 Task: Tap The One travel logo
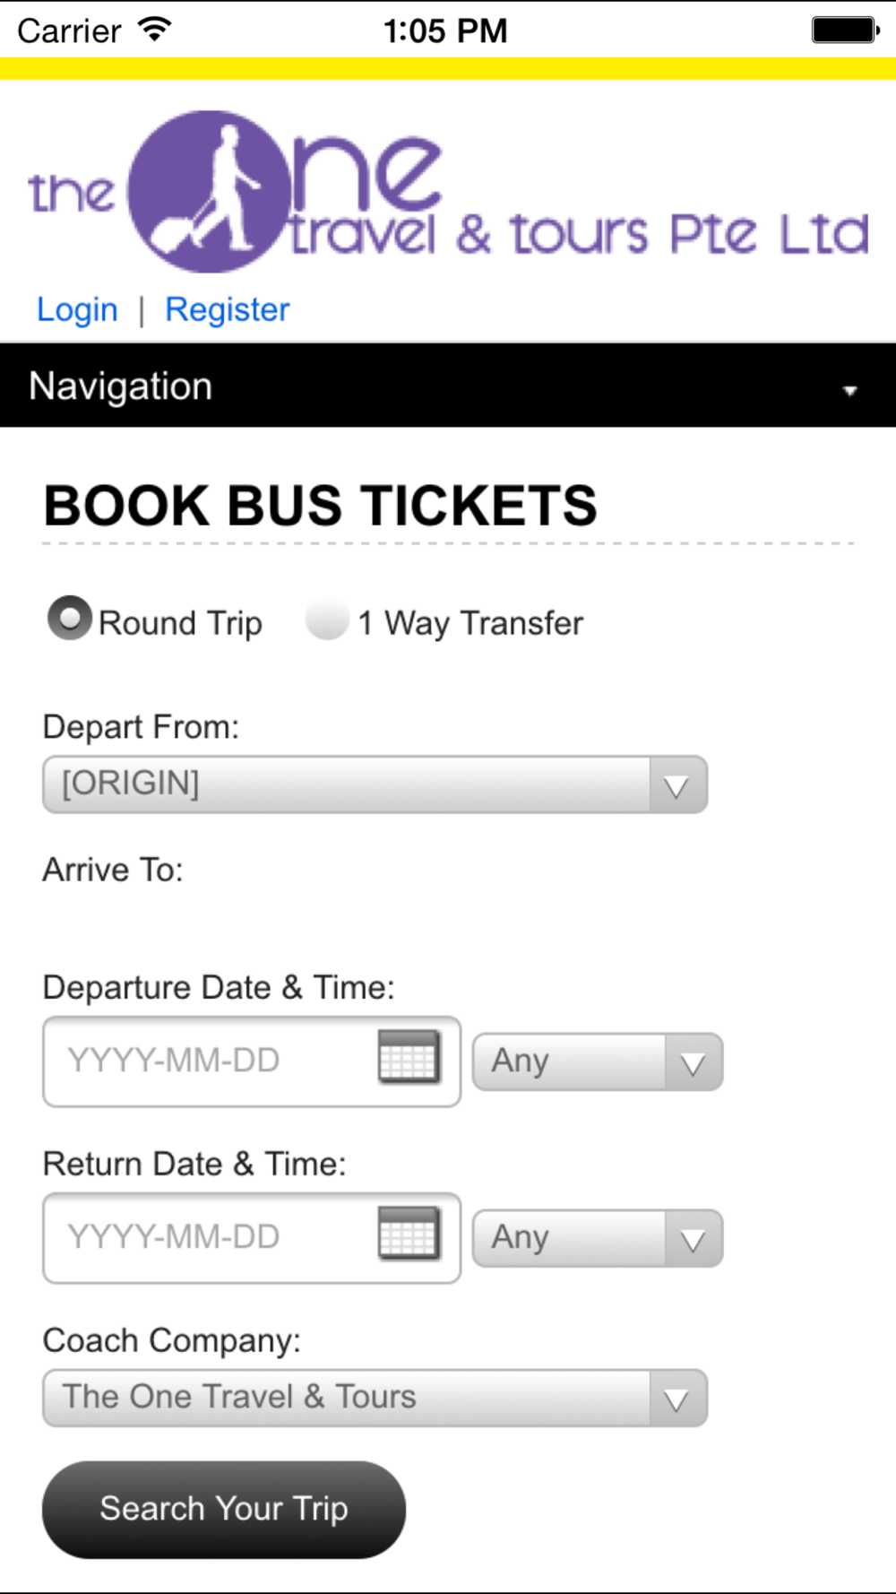pos(448,193)
